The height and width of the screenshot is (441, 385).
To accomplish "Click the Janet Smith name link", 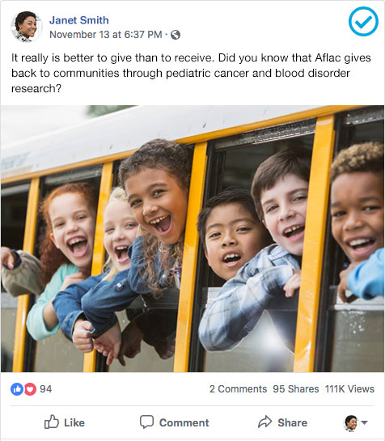I will pyautogui.click(x=78, y=20).
